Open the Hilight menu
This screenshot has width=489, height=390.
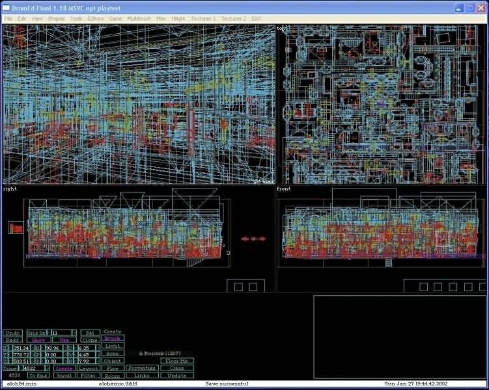[x=178, y=19]
